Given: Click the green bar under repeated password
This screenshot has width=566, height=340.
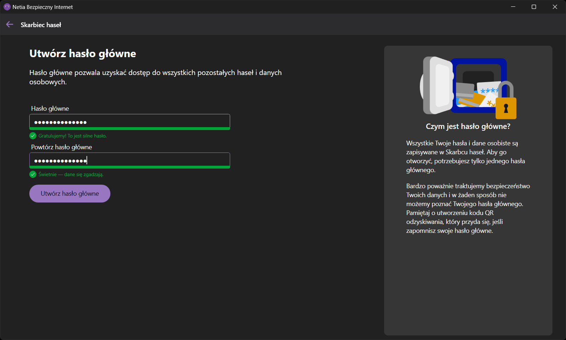Looking at the screenshot, I should pyautogui.click(x=129, y=167).
